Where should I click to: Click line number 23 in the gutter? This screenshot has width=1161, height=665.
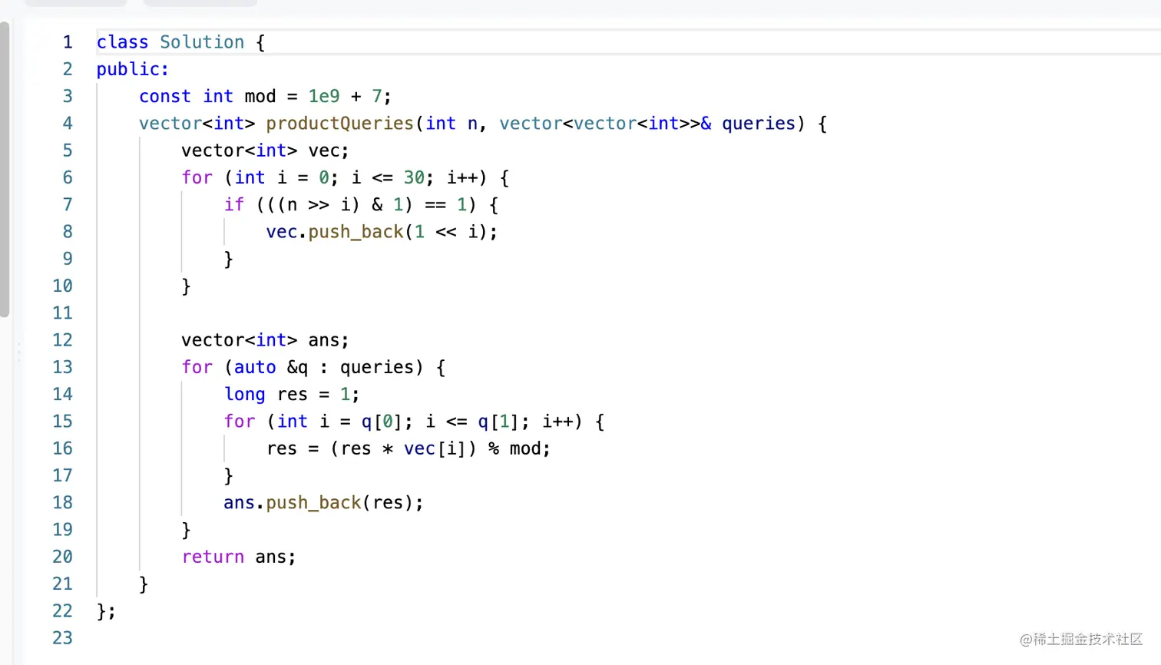pyautogui.click(x=62, y=638)
